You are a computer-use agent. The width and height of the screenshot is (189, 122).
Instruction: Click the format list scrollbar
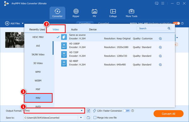[x=53, y=48]
